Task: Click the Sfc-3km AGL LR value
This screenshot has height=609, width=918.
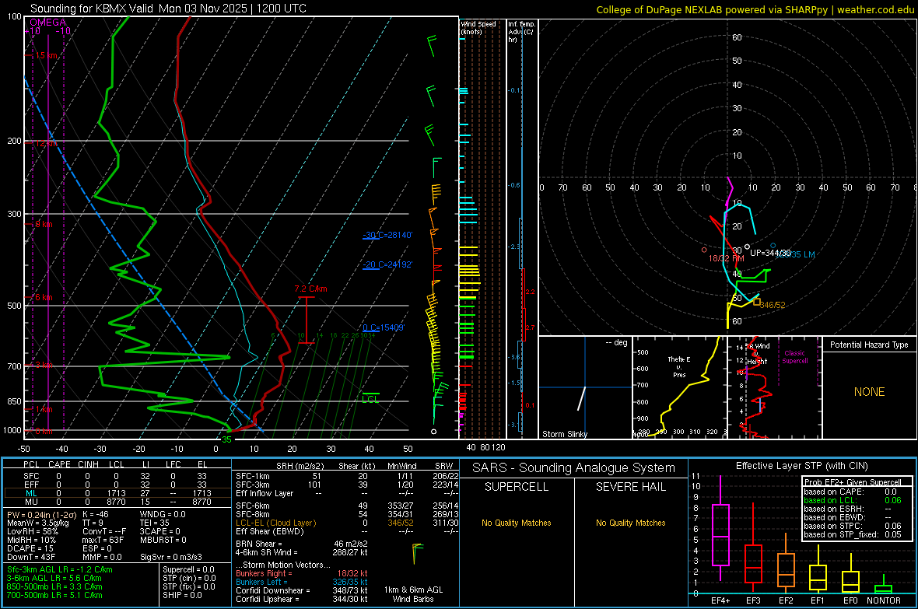Action: (60, 569)
